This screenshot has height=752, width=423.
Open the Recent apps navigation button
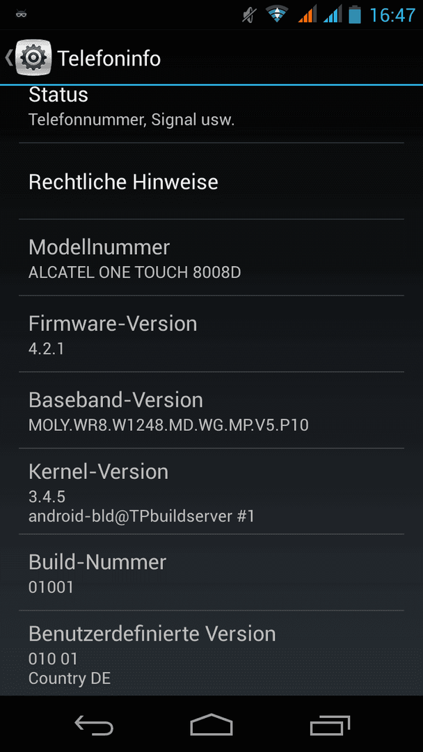pos(330,724)
